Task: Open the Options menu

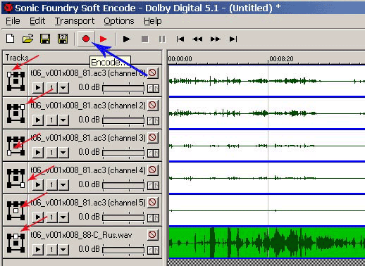Action: [x=119, y=21]
